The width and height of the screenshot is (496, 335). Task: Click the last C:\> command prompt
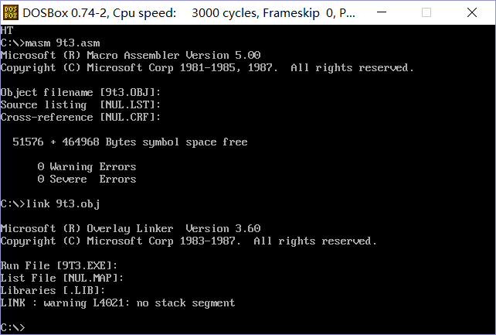13,328
